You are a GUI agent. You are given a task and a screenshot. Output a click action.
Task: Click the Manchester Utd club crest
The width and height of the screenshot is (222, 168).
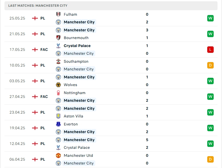click(58, 156)
